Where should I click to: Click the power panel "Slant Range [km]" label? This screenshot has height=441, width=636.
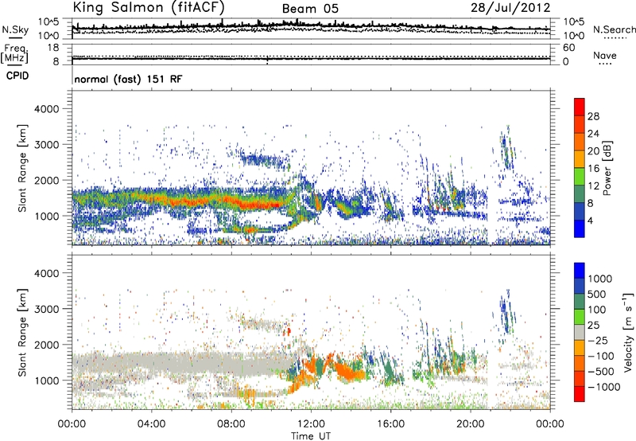coord(22,168)
